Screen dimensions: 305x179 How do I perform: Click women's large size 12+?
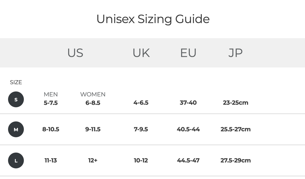pos(93,160)
